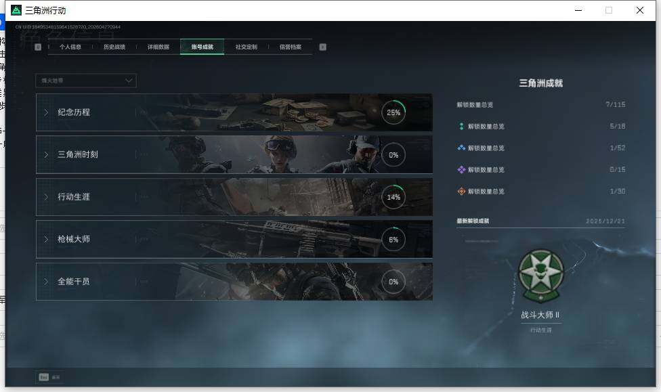
Task: Switch to the 社交定制 tab
Action: [247, 47]
